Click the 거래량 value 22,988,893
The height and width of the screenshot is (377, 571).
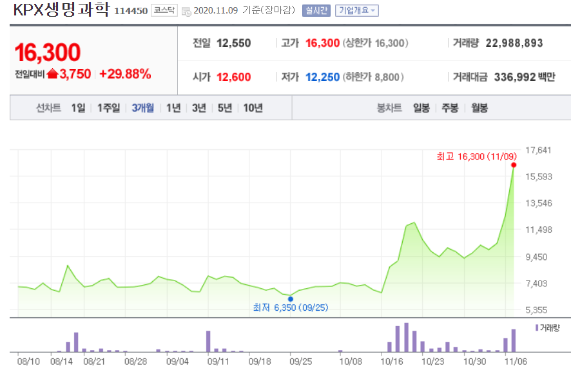coord(514,43)
